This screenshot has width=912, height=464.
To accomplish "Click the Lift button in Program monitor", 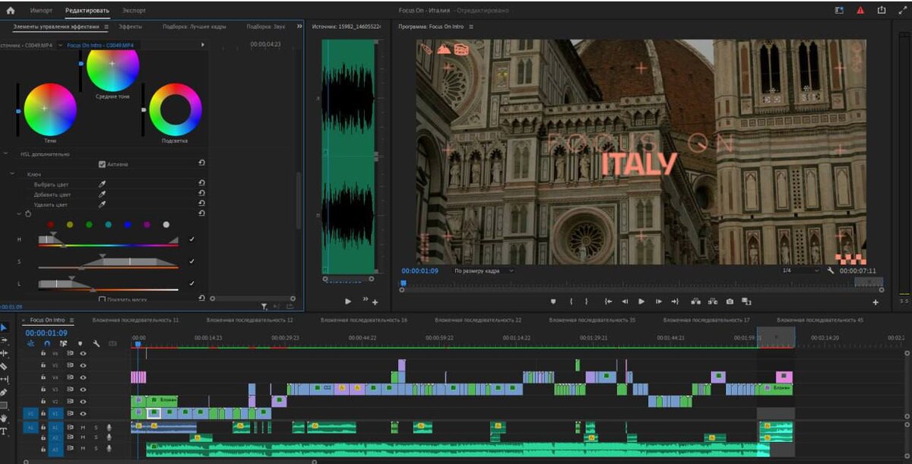I will pyautogui.click(x=695, y=301).
